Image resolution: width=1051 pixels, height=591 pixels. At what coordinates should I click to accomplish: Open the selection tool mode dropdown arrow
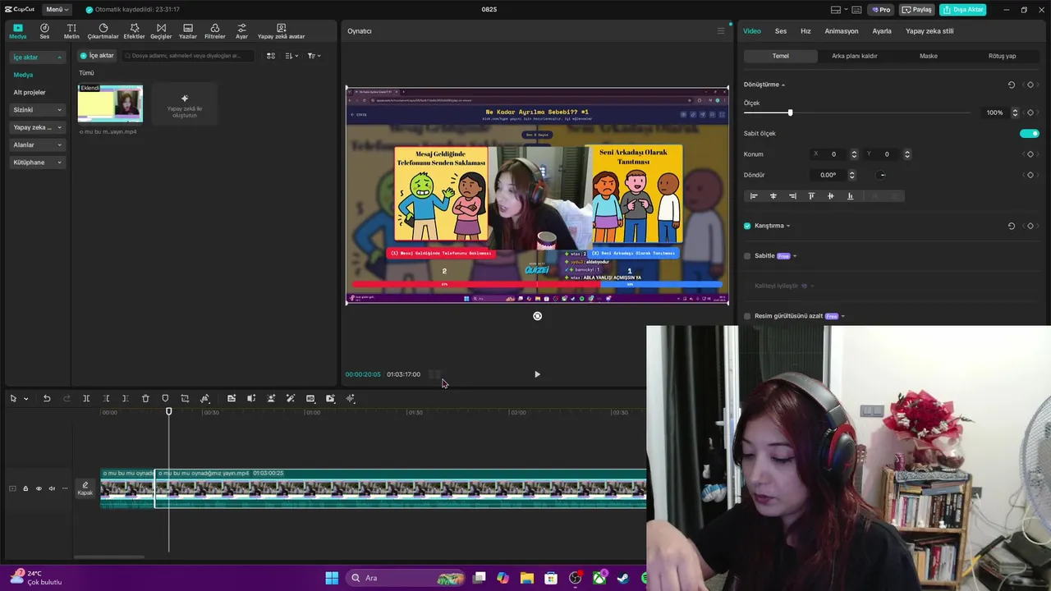pos(26,399)
